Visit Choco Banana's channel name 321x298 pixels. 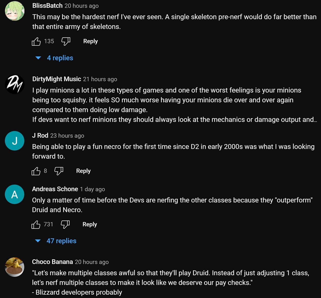pos(52,262)
